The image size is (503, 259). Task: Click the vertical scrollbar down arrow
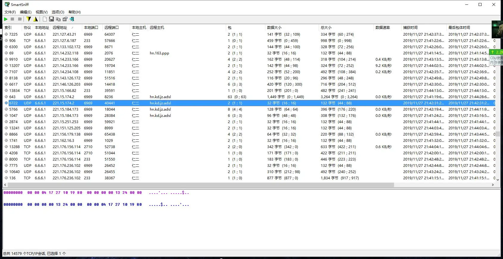[498, 179]
